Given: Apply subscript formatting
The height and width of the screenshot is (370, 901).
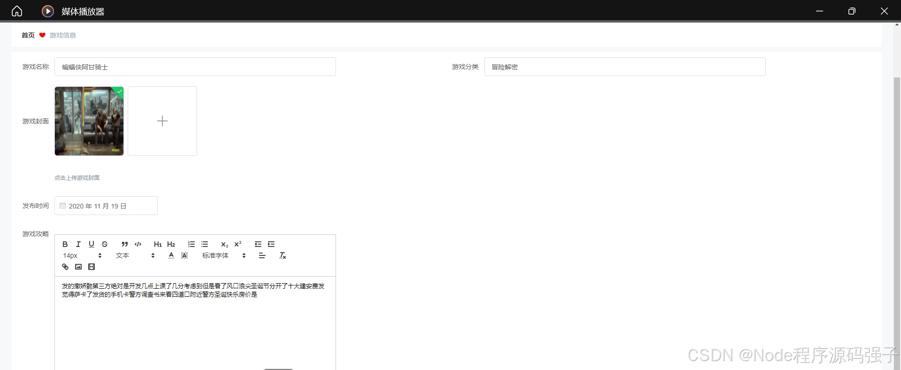Looking at the screenshot, I should point(225,244).
